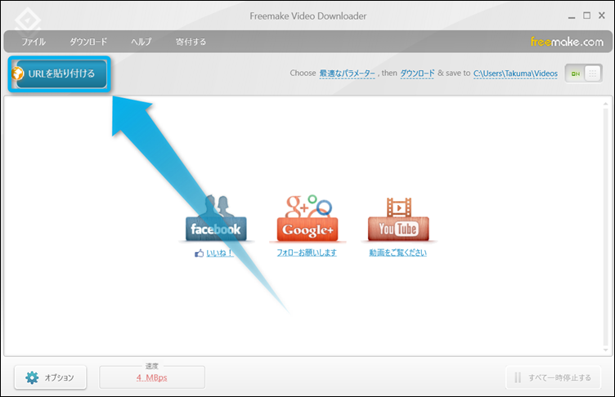This screenshot has width=615, height=397.
Task: Click the 動画をご覧ください link
Action: [x=397, y=252]
